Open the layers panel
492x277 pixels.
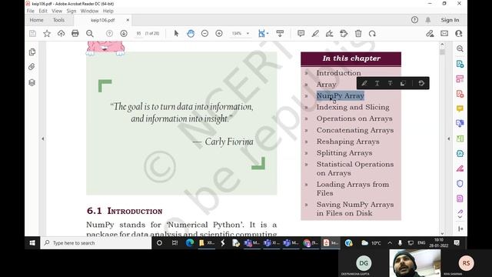point(32,82)
